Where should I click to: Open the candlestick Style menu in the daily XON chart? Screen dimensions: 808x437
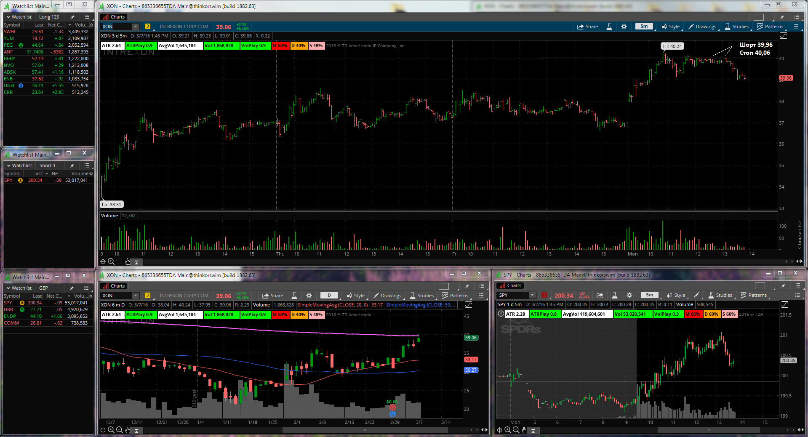click(x=356, y=296)
